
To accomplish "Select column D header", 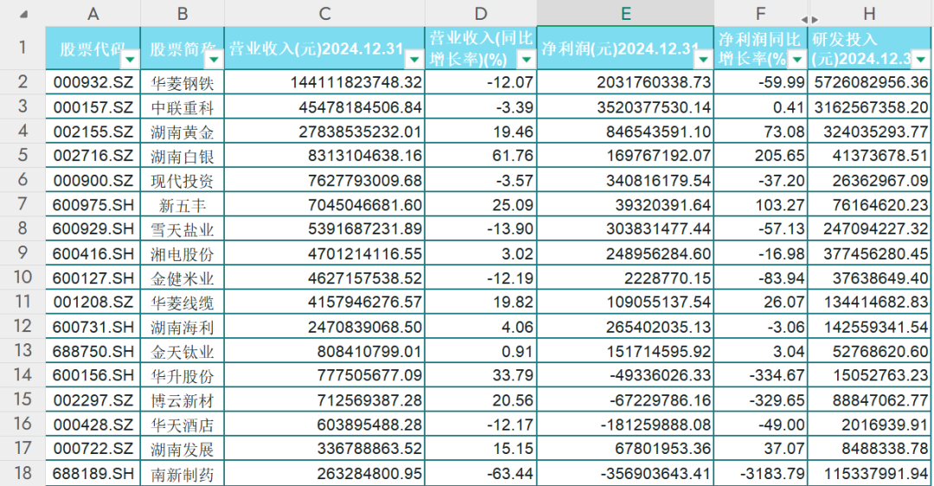I will (481, 13).
